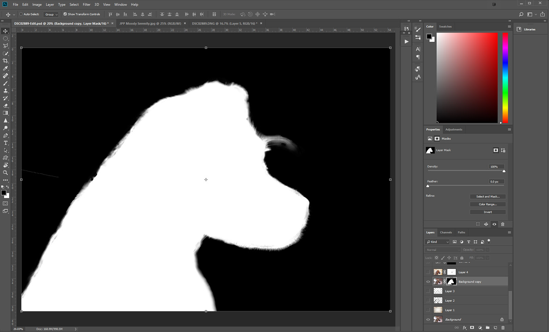The image size is (549, 332).
Task: Open the Group auto-select dropdown
Action: pyautogui.click(x=51, y=14)
